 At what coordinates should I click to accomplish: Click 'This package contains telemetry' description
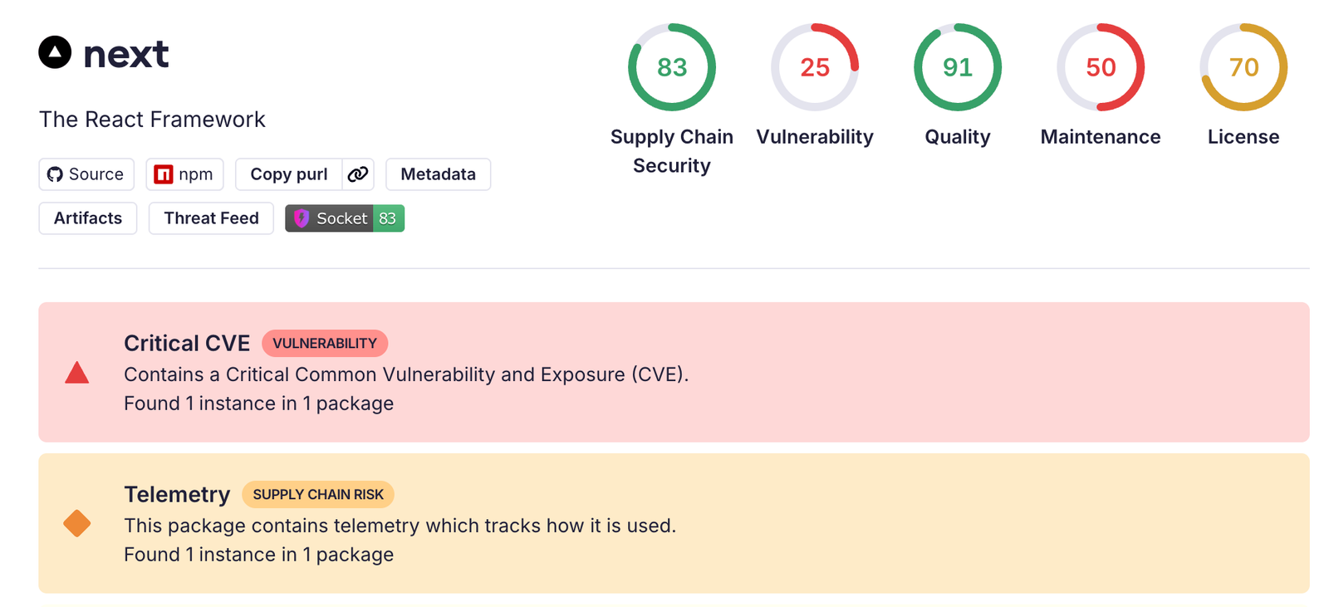400,526
